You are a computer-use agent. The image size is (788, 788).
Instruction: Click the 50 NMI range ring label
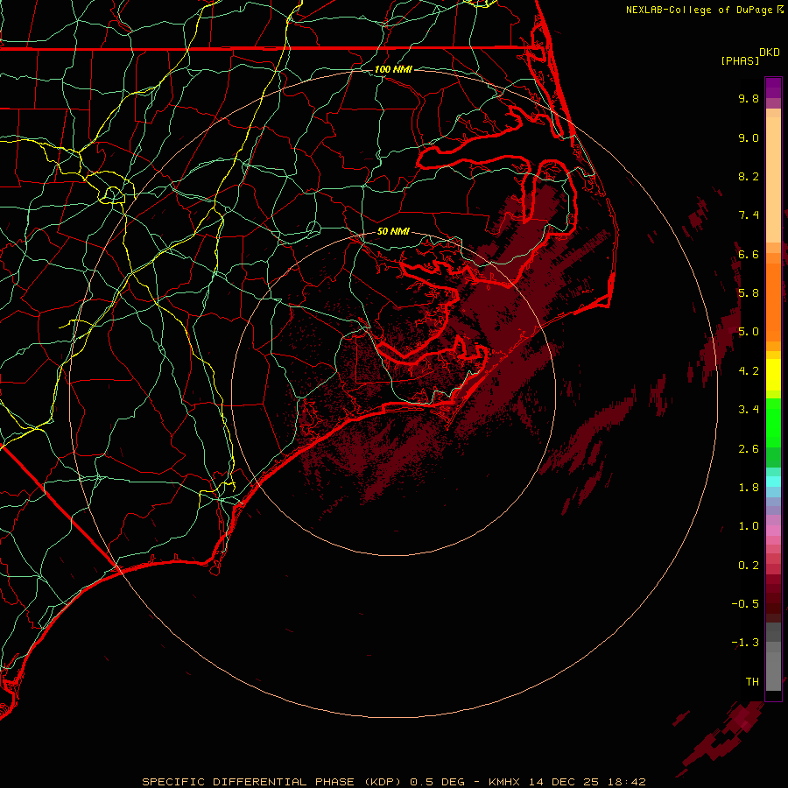pos(393,231)
